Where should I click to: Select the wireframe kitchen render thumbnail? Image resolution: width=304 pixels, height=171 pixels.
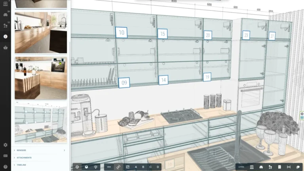tap(41, 124)
